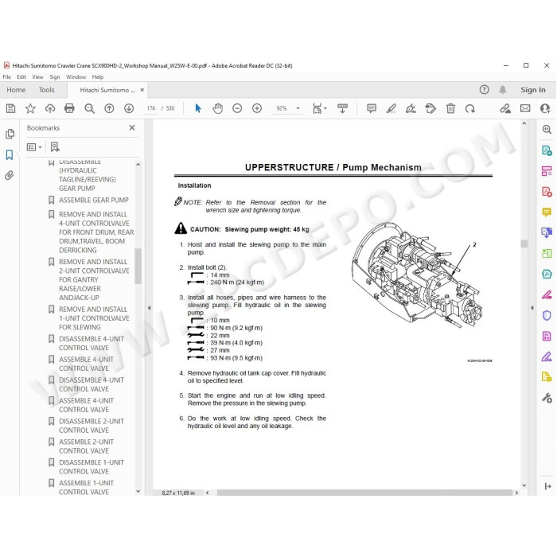Image resolution: width=557 pixels, height=557 pixels.
Task: Click the sign document pen icon
Action: tap(411, 108)
